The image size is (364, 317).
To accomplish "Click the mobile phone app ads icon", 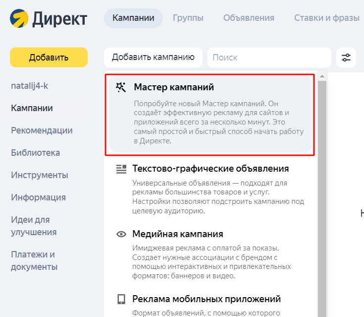I will point(121,299).
